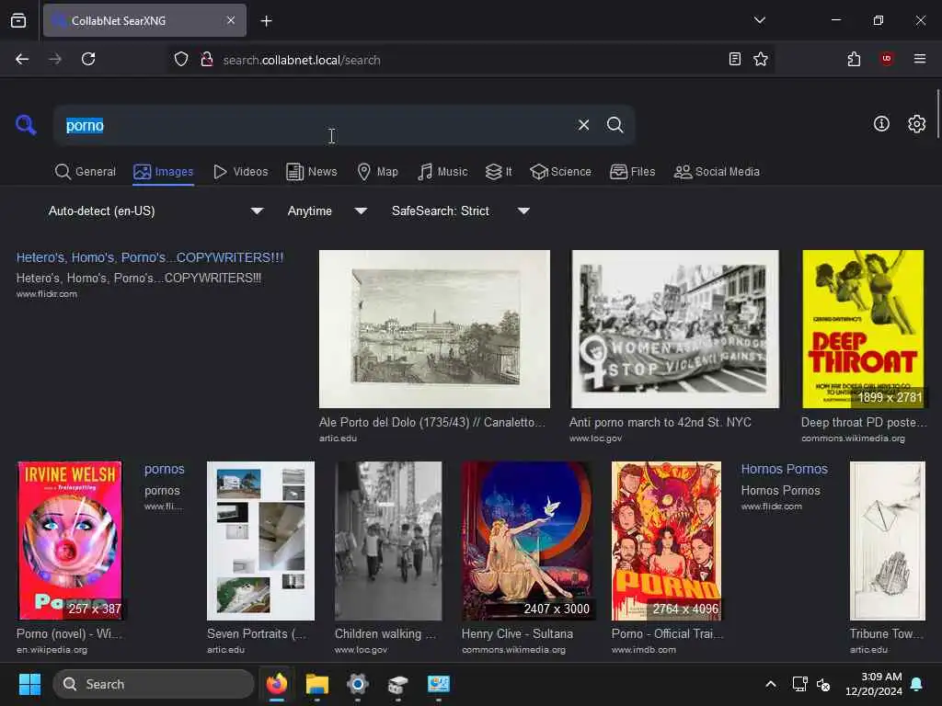Image resolution: width=942 pixels, height=706 pixels.
Task: Switch to Map category
Action: pyautogui.click(x=378, y=172)
